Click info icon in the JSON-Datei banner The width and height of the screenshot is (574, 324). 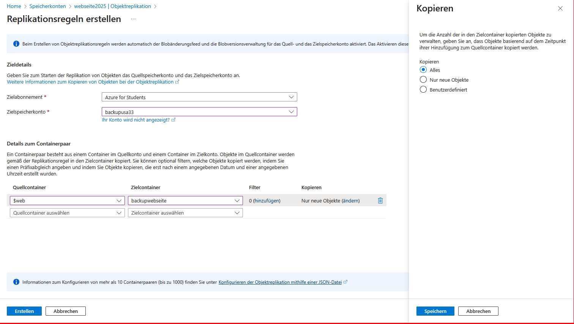point(16,282)
